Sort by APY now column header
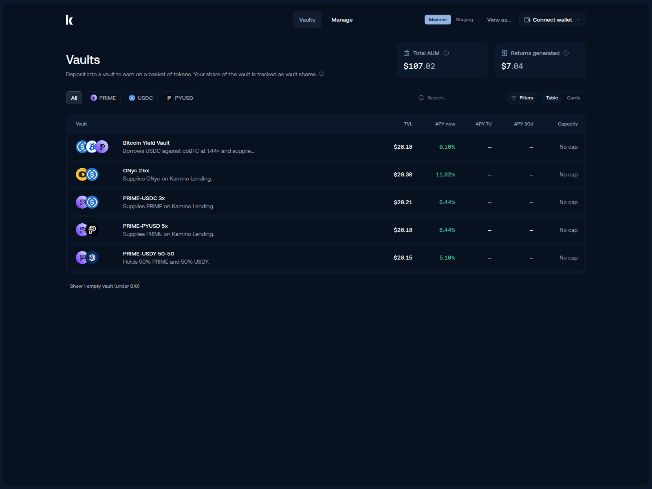652x489 pixels. click(445, 124)
